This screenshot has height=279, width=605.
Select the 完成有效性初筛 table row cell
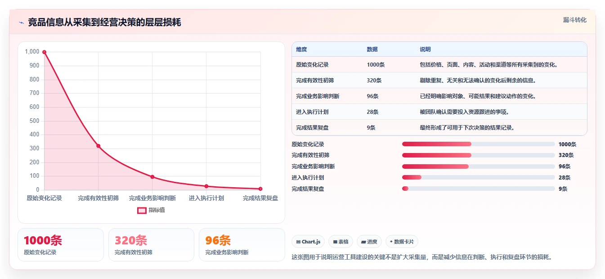pyautogui.click(x=315, y=81)
